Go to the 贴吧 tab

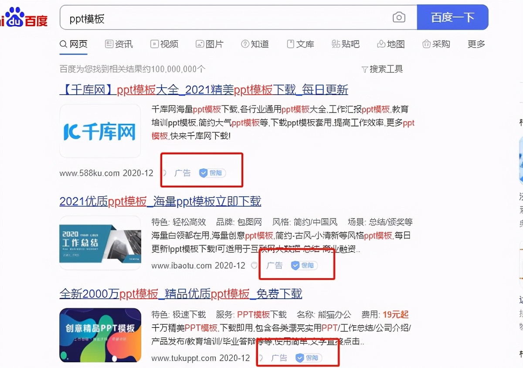point(346,44)
